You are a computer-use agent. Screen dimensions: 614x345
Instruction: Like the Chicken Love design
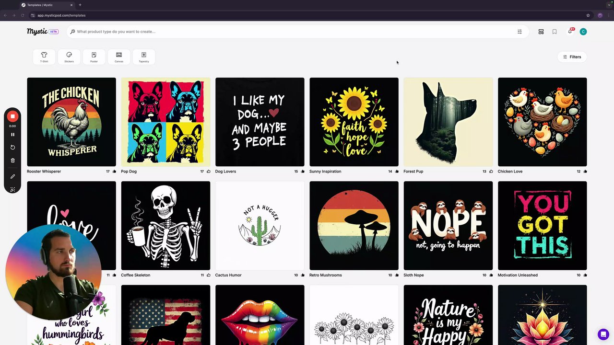[585, 172]
